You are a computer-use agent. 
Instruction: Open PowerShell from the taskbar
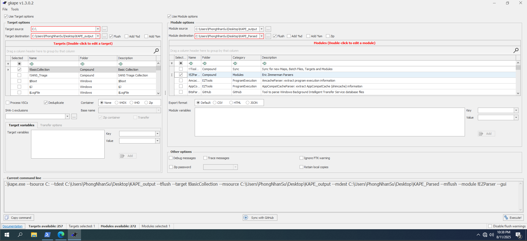click(x=47, y=235)
